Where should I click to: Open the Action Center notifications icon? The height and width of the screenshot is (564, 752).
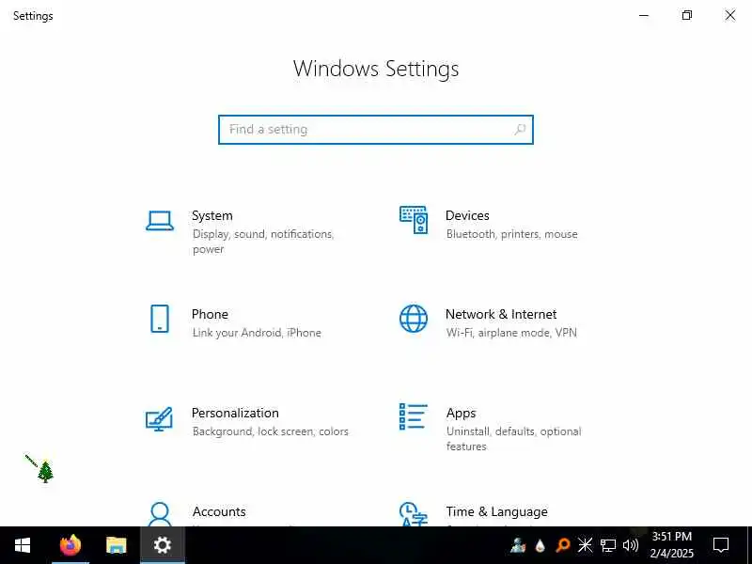click(721, 545)
